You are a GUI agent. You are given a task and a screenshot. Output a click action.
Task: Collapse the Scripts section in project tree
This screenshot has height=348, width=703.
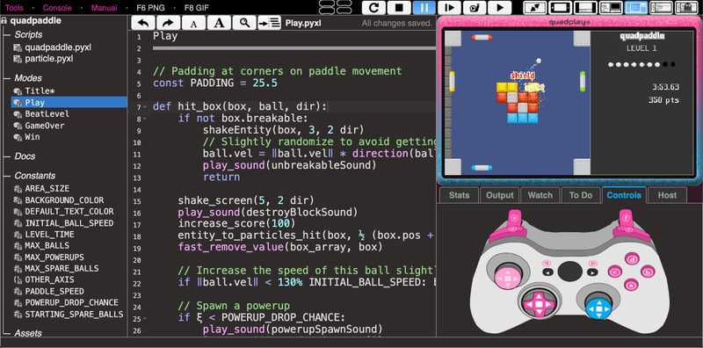coord(6,34)
